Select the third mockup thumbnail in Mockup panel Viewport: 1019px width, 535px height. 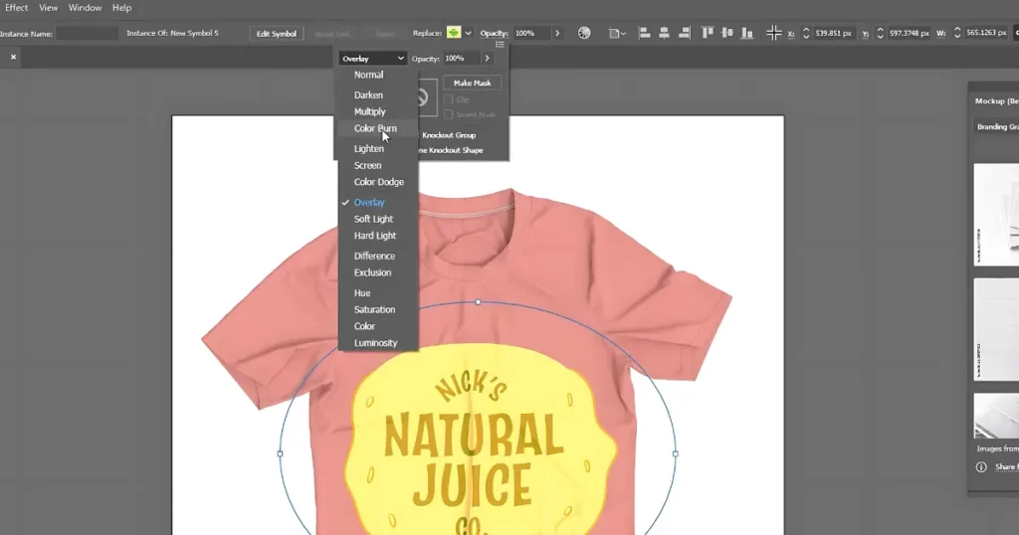pyautogui.click(x=996, y=416)
